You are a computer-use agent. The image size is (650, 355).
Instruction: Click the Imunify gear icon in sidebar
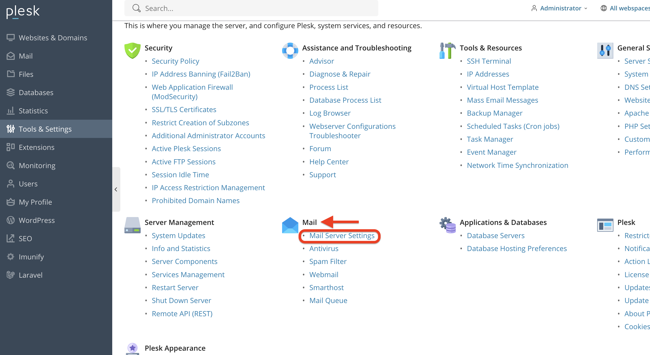click(11, 257)
